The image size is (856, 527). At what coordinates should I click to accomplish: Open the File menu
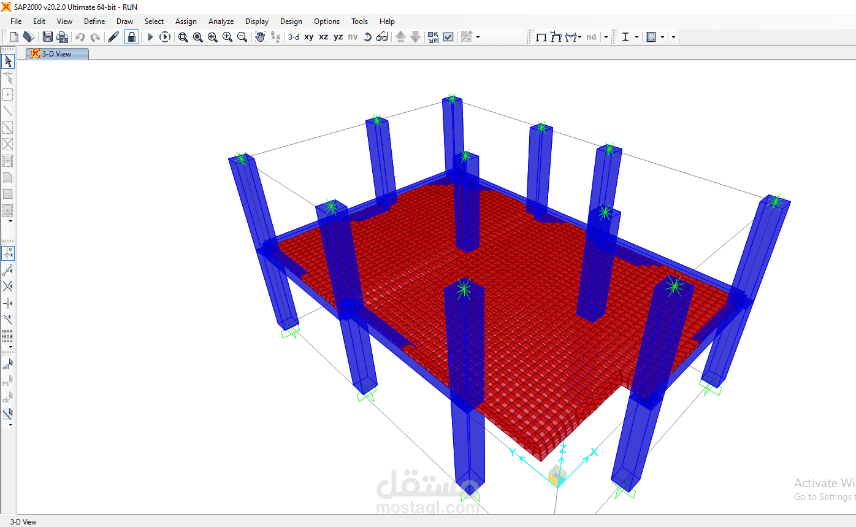16,21
